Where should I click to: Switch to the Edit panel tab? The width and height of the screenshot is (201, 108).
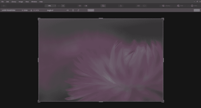point(180,6)
